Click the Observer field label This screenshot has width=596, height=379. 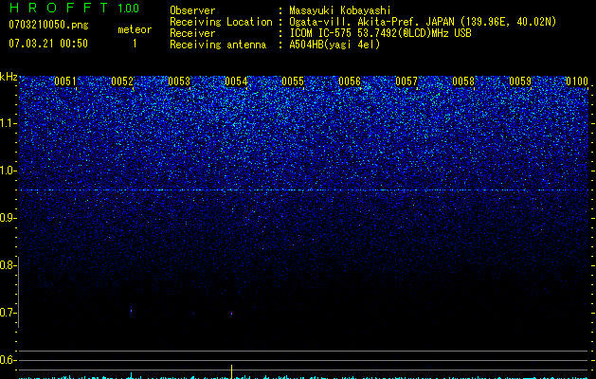point(192,10)
